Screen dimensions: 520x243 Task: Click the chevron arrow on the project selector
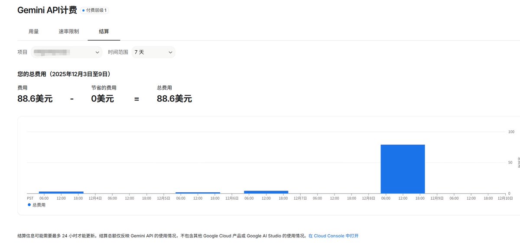coord(97,52)
